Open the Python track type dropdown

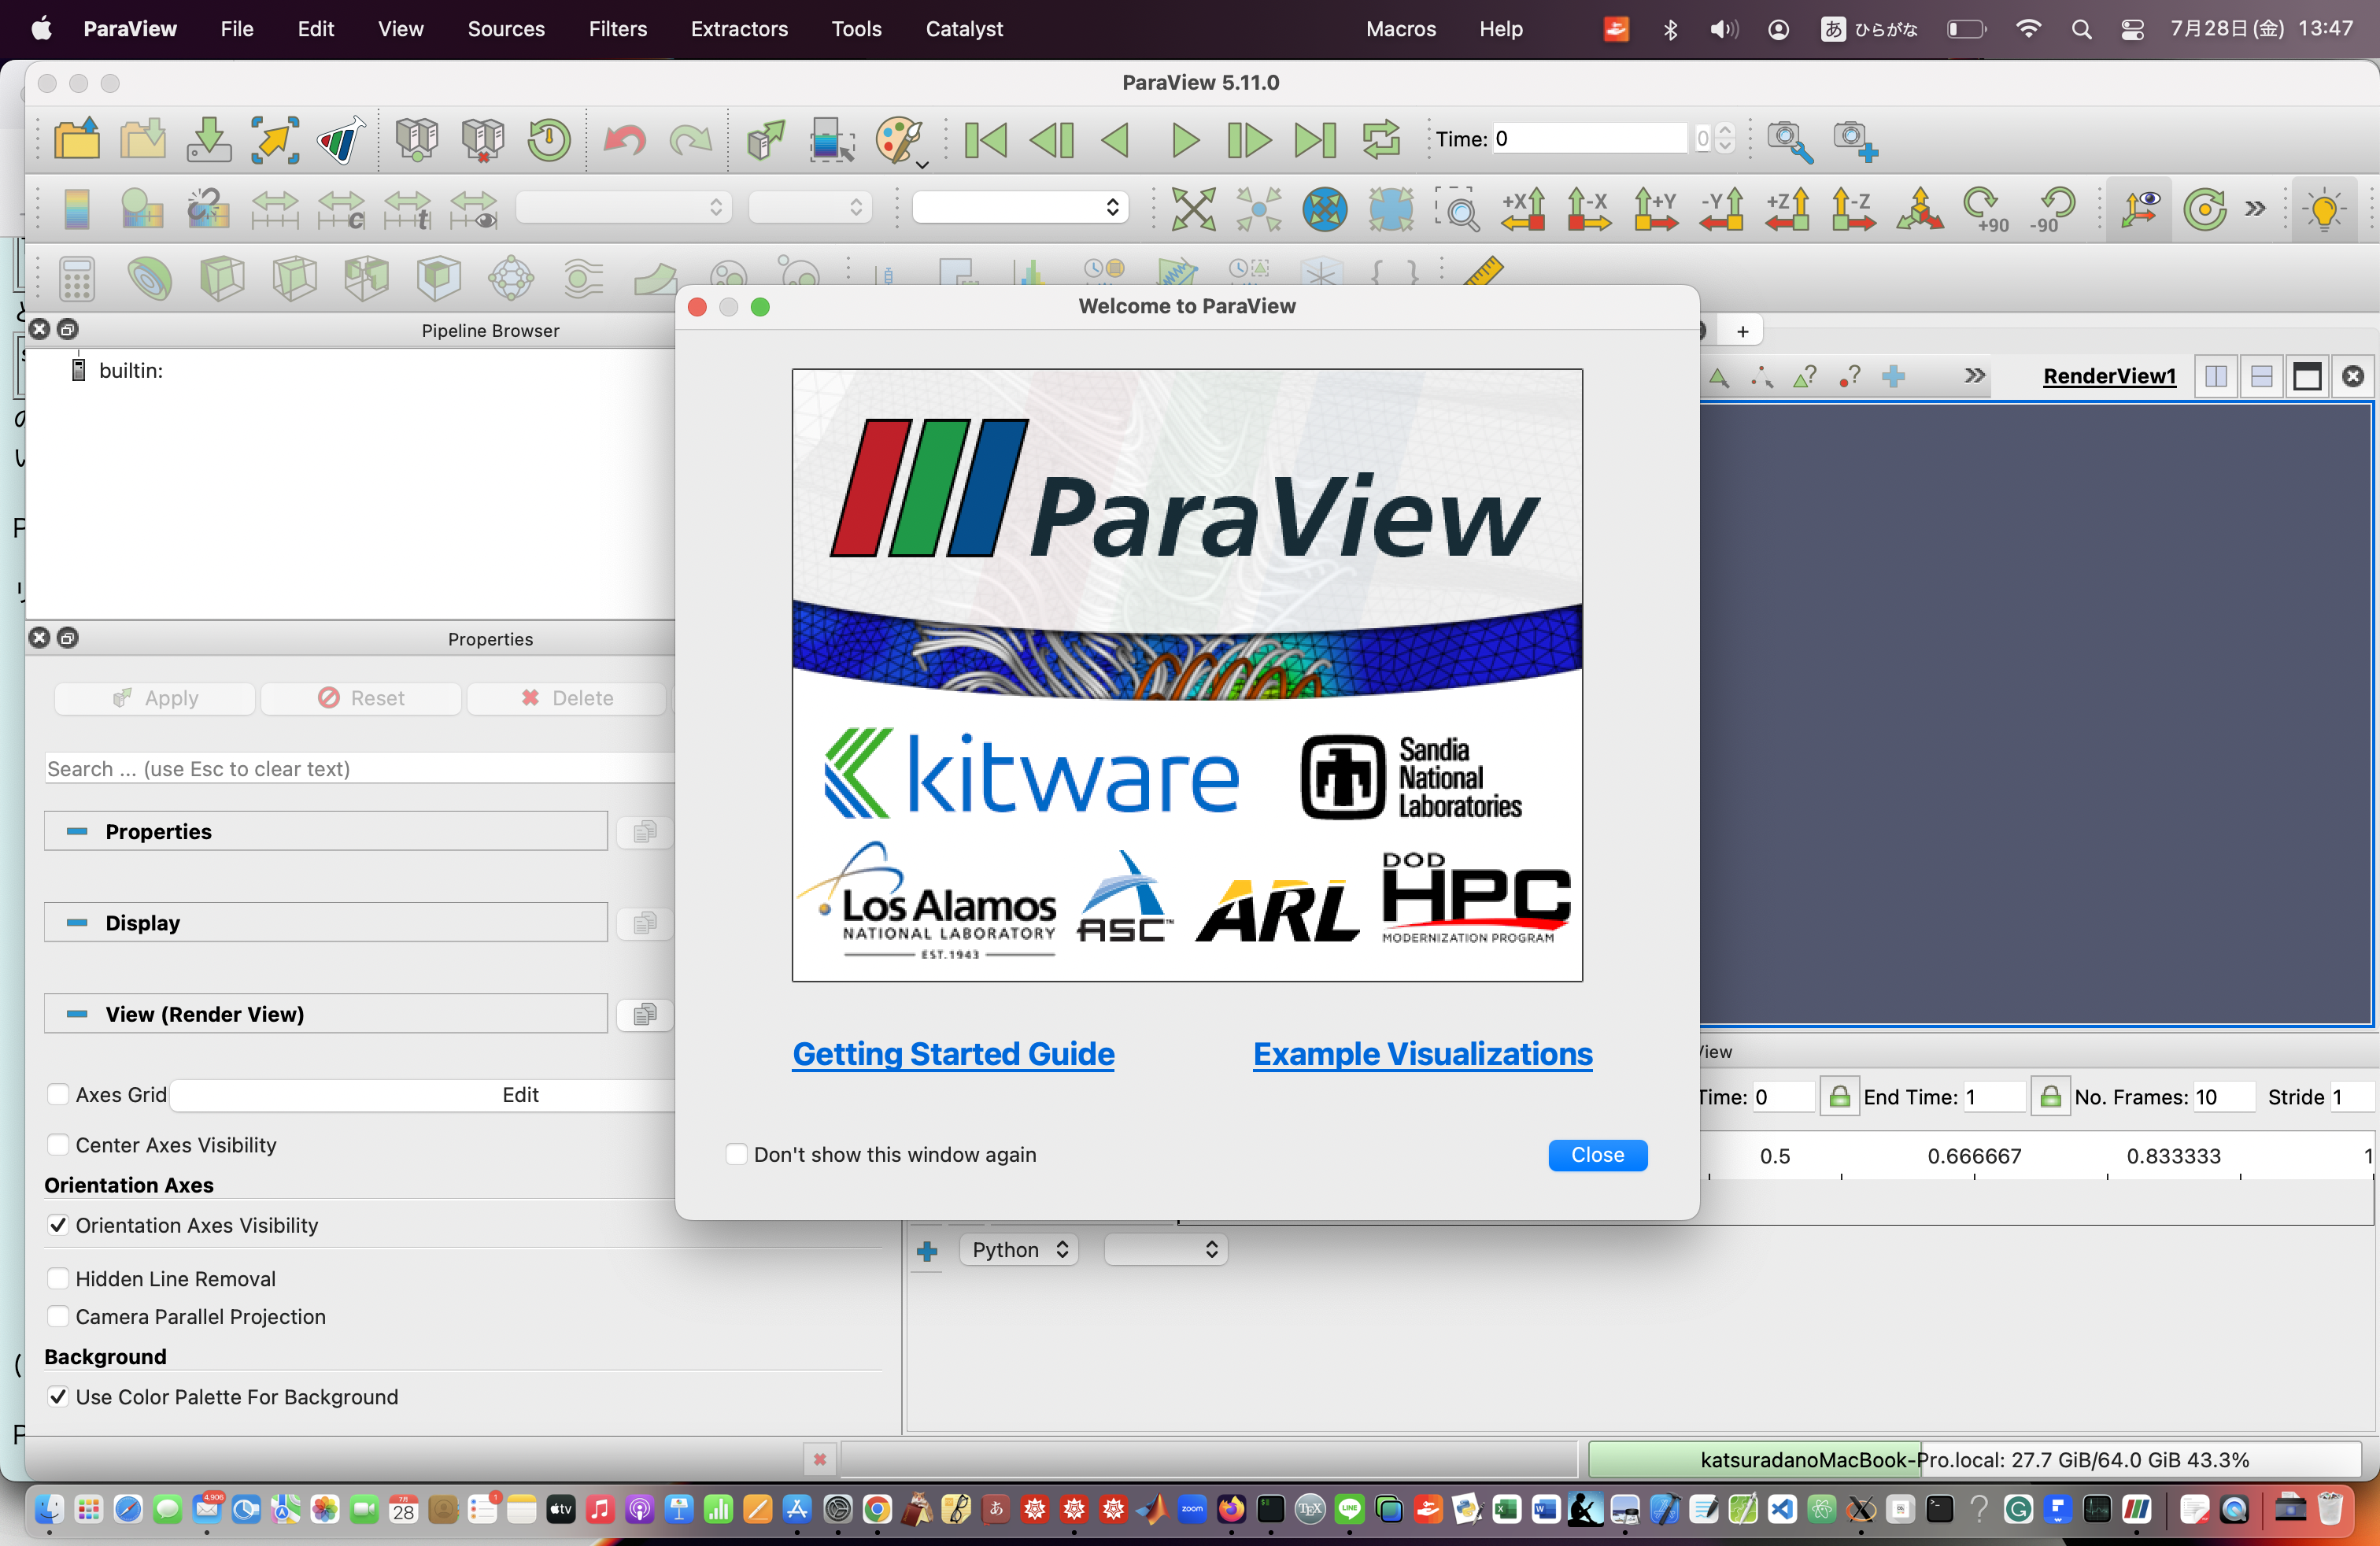click(1019, 1250)
